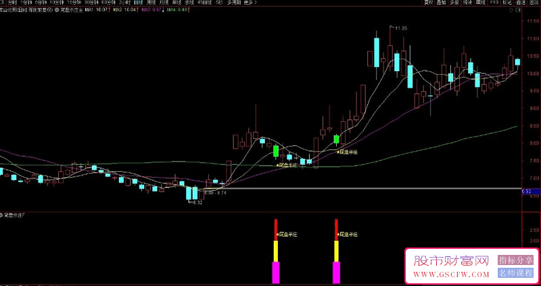This screenshot has width=541, height=286.
Task: Click the 6.32 low price marker
Action: point(197,203)
